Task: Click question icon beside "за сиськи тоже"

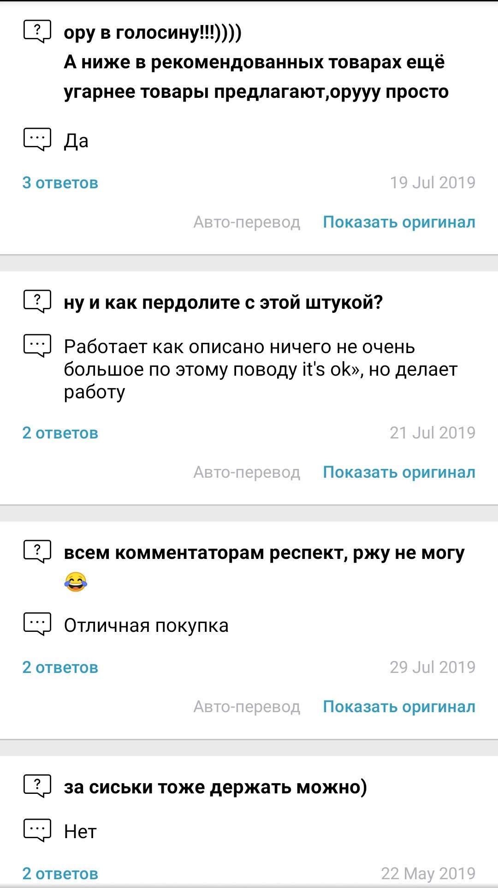Action: click(37, 786)
